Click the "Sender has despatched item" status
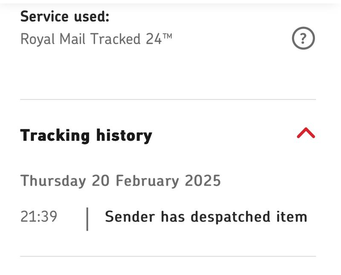 click(x=206, y=217)
